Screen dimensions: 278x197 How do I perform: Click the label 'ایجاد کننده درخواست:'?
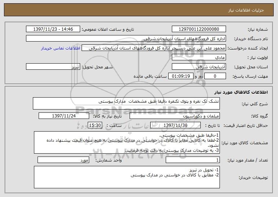[248, 48]
